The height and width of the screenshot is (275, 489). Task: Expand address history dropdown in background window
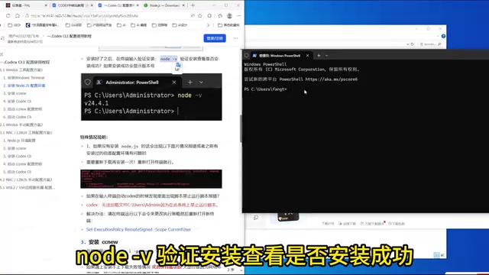(407, 44)
